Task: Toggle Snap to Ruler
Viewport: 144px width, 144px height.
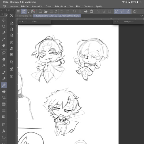Action: (x=117, y=11)
